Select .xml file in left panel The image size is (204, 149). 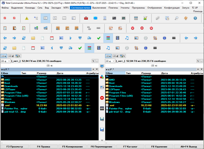coord(50,105)
